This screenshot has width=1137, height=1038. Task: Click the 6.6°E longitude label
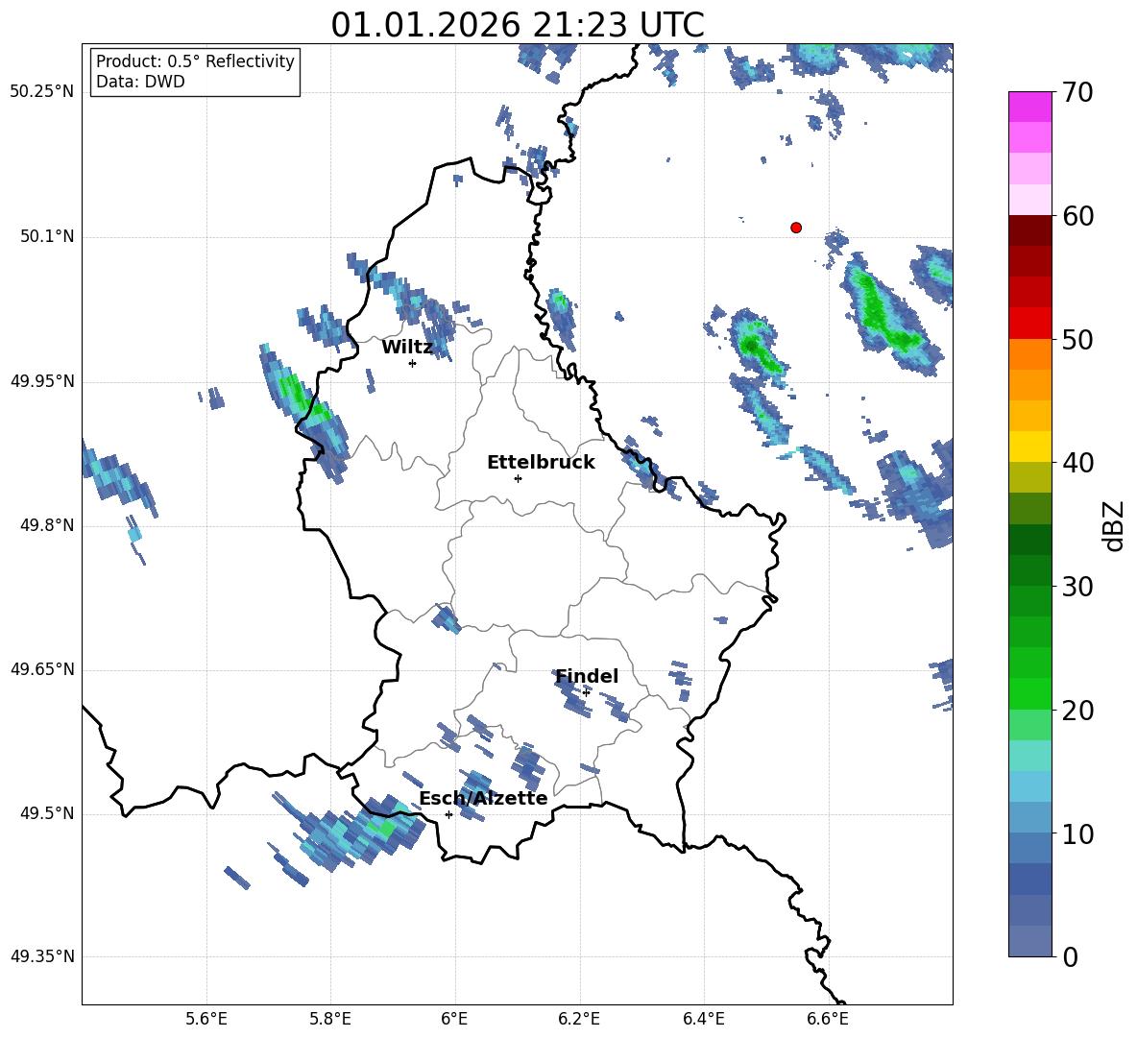[x=828, y=1019]
